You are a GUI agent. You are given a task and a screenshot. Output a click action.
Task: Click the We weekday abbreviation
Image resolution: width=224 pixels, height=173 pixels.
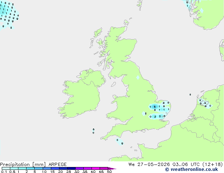(x=131, y=165)
